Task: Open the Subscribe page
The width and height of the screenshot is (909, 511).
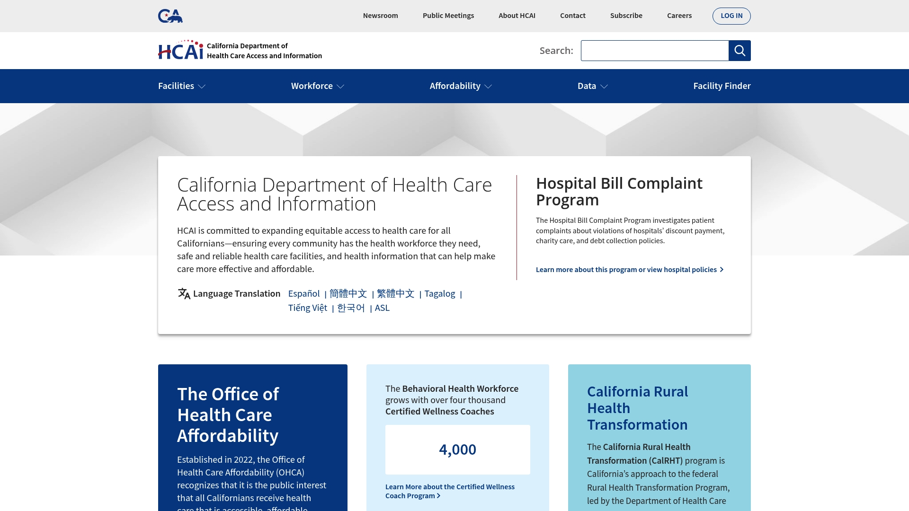Action: 626,16
